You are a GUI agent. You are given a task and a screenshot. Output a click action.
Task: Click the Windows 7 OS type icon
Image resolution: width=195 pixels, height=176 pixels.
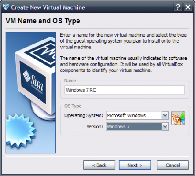(x=178, y=118)
